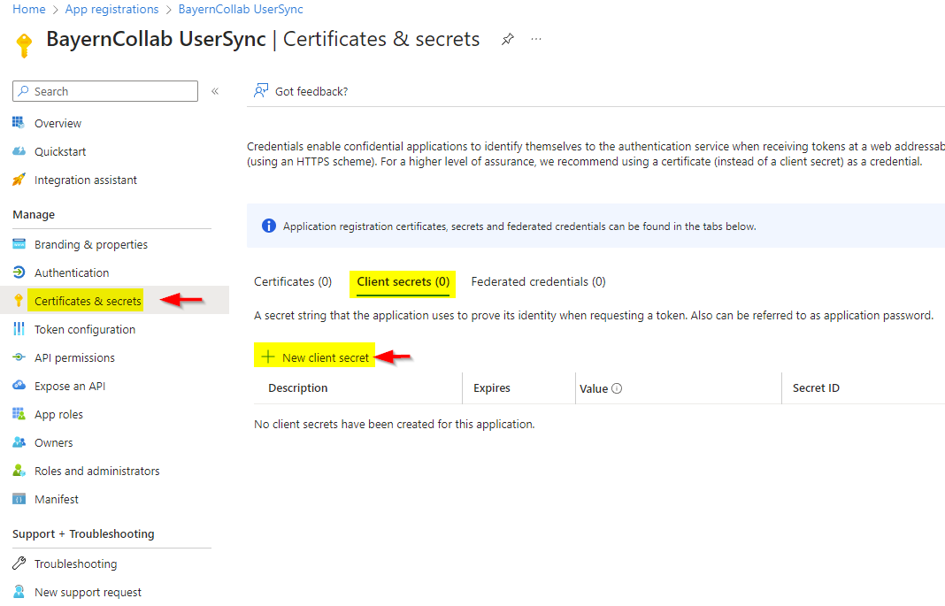Collapse the sidebar using double chevron
The width and height of the screenshot is (945, 606).
pyautogui.click(x=215, y=91)
